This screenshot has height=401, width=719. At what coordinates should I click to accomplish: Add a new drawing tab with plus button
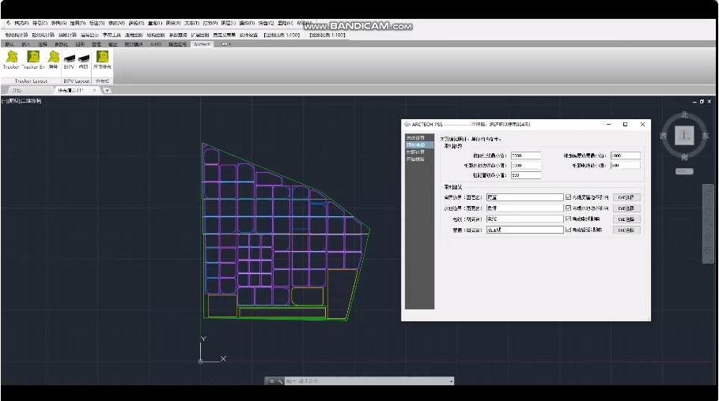108,90
